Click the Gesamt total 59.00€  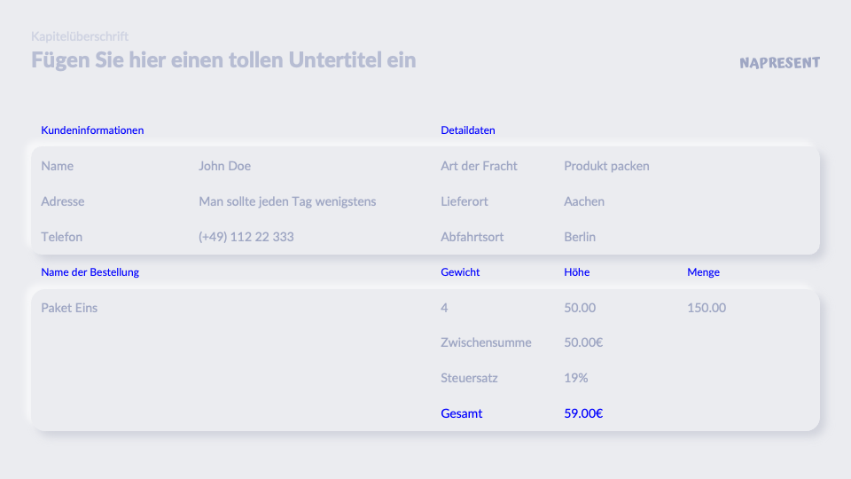(583, 413)
